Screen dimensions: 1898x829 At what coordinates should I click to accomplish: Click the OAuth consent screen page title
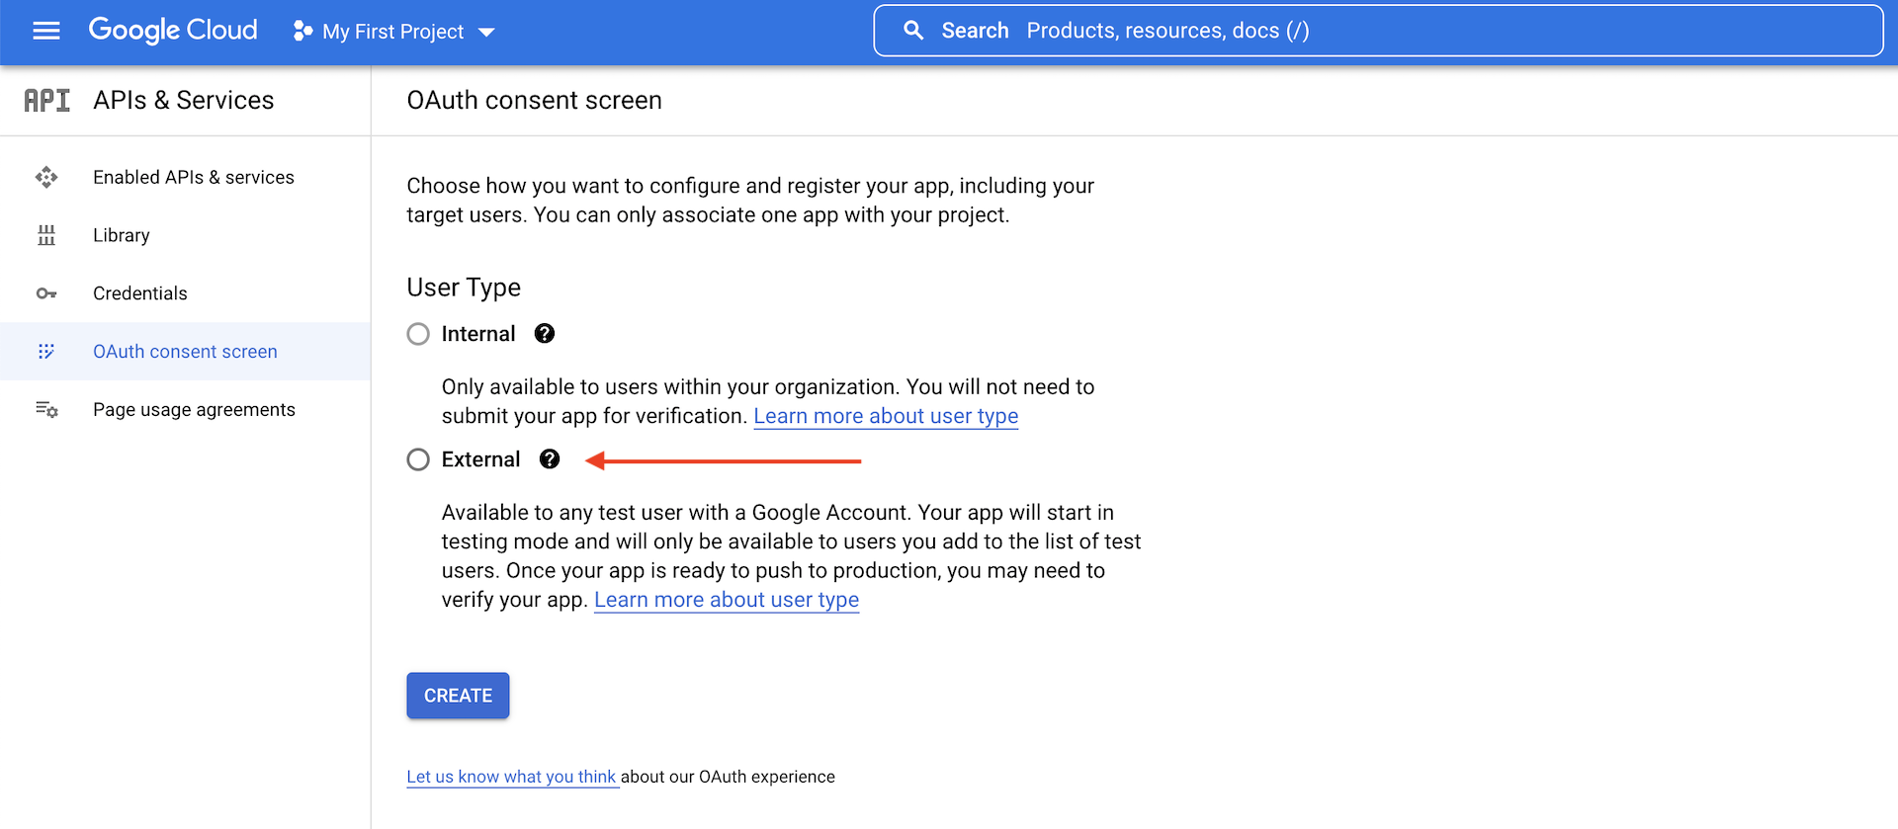tap(535, 100)
